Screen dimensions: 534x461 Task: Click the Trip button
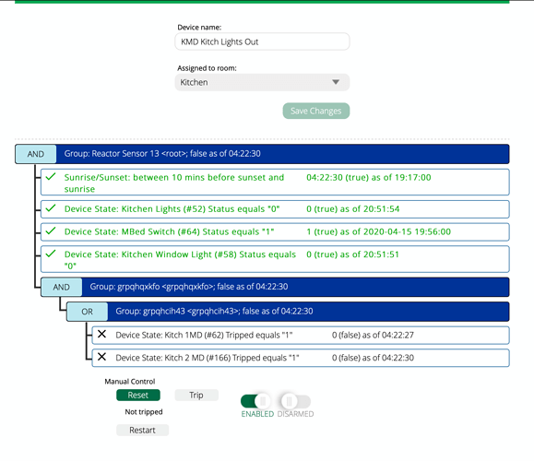tap(196, 395)
